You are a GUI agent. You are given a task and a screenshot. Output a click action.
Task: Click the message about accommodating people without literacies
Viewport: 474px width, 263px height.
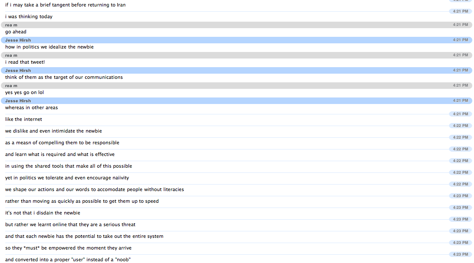click(x=94, y=190)
